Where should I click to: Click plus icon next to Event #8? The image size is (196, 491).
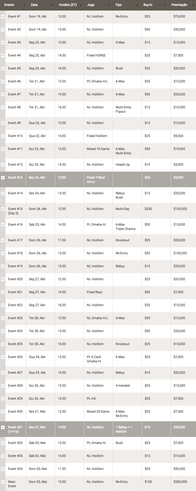tap(3, 108)
